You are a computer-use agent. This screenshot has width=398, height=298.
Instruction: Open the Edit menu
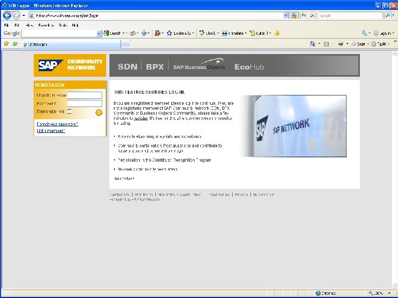(x=17, y=25)
